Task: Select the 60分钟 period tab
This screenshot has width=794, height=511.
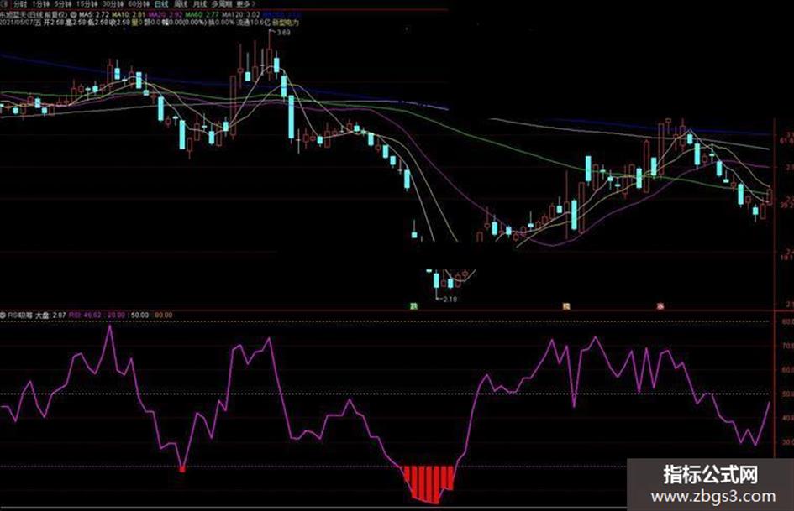Action: [x=139, y=4]
